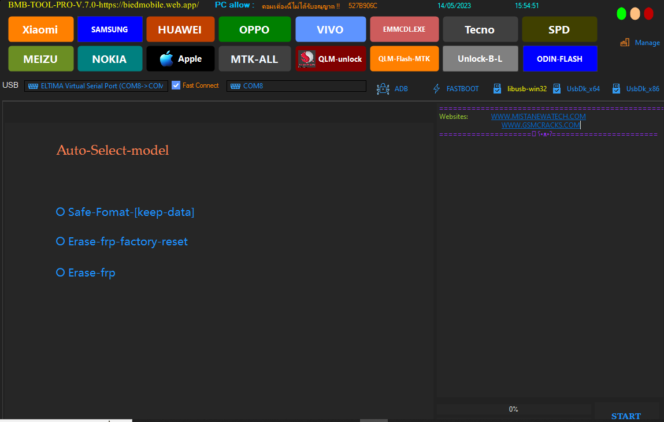Click the 14/05/2023 date

tap(454, 6)
